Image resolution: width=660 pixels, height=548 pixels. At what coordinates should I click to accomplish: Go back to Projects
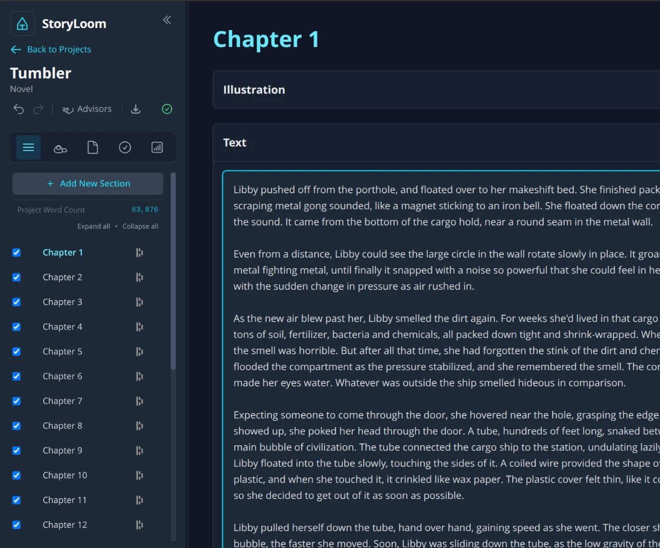click(x=51, y=49)
